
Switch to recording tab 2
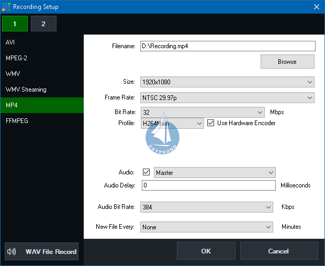43,24
